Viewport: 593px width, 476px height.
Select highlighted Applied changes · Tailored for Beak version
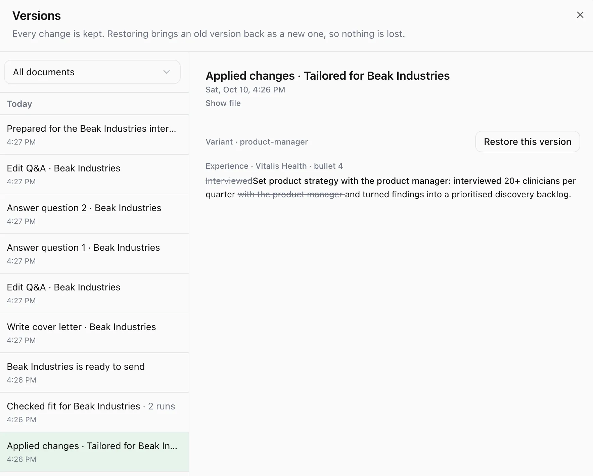pos(94,452)
